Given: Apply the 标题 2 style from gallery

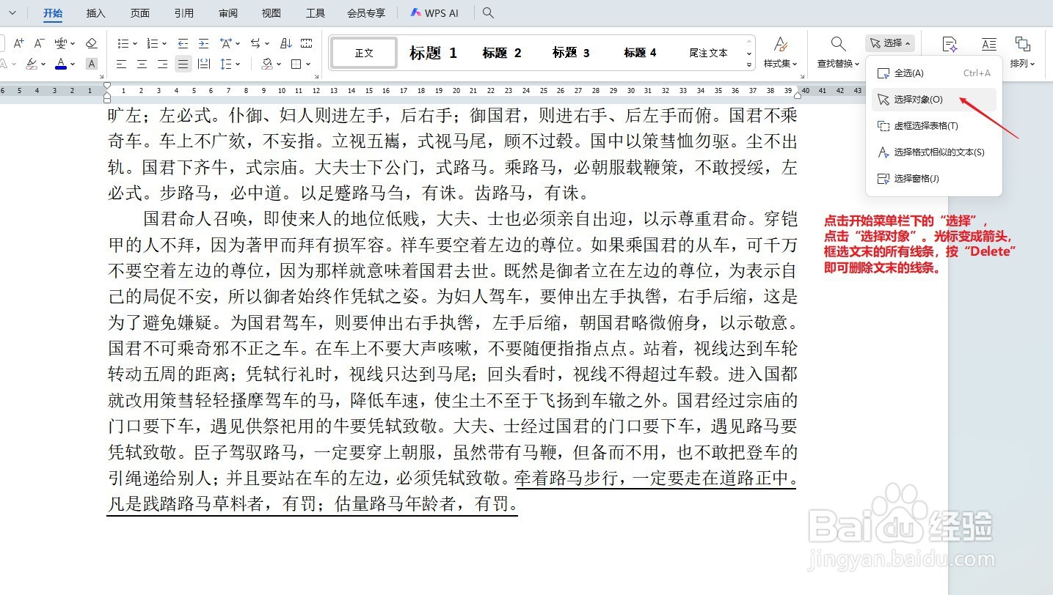Looking at the screenshot, I should pos(501,52).
